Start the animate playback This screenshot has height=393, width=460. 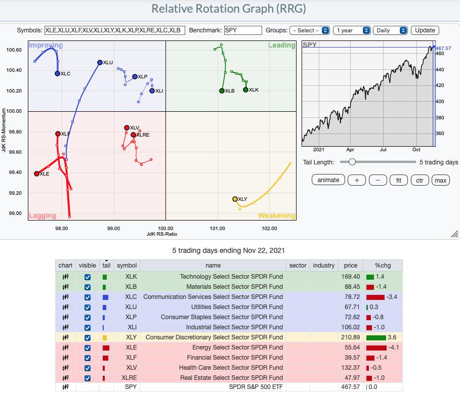[x=328, y=180]
